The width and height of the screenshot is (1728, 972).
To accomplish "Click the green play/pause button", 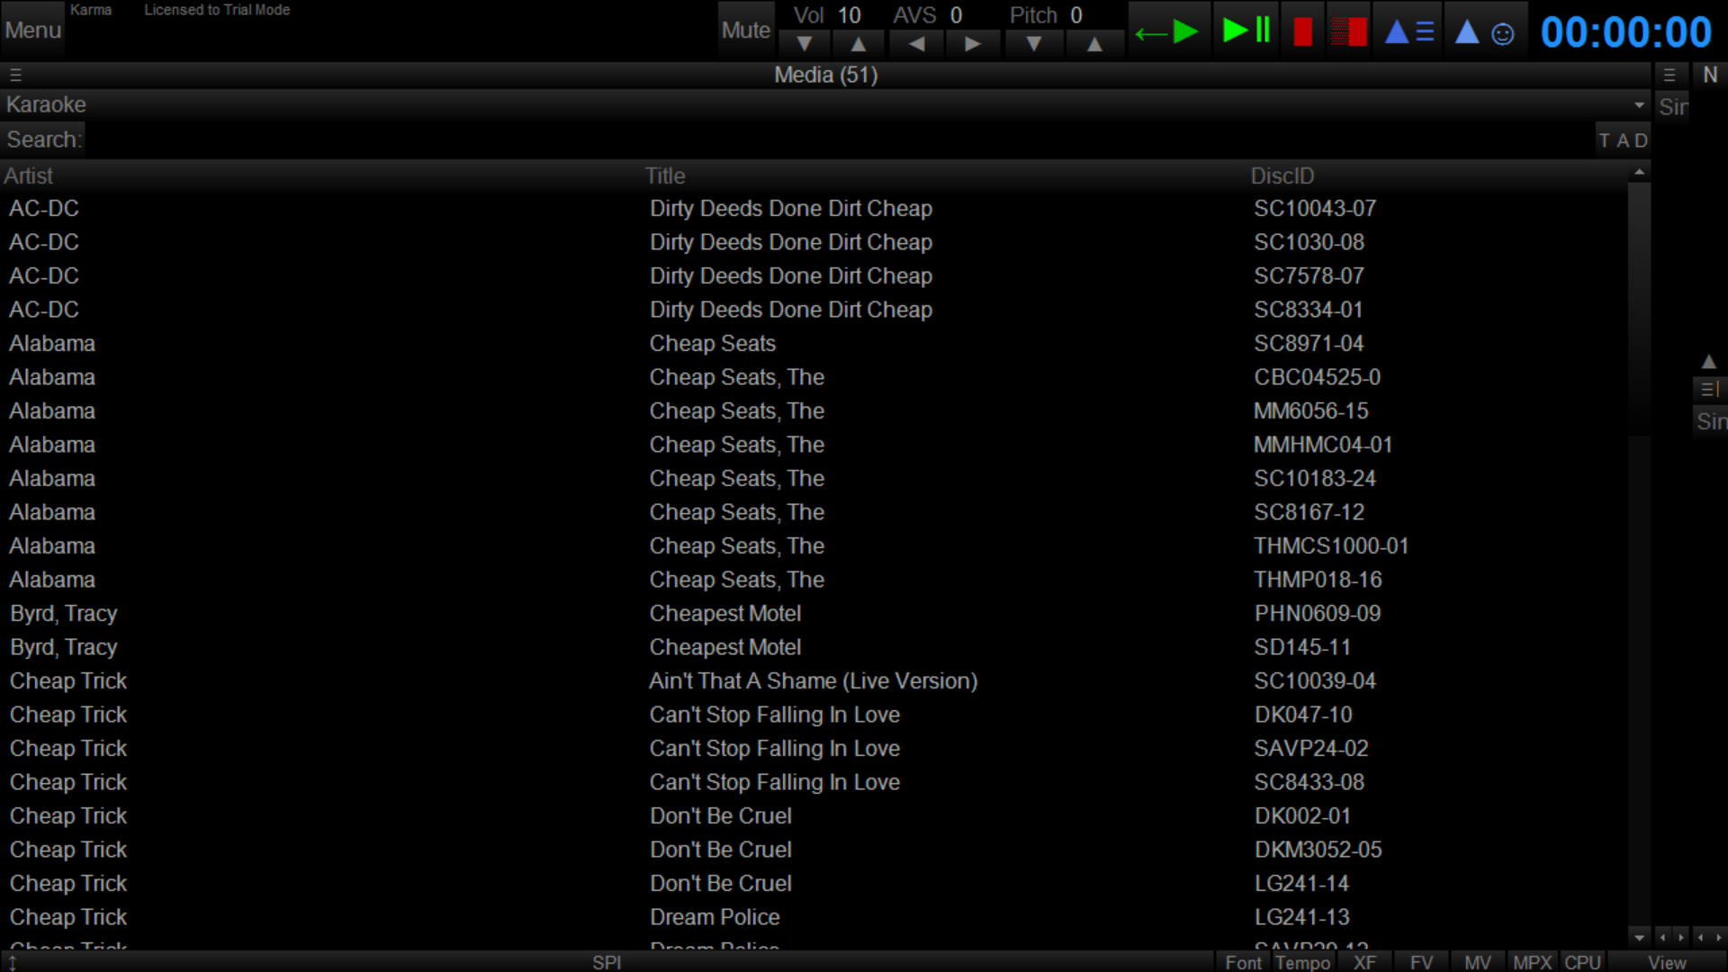I will coord(1246,31).
